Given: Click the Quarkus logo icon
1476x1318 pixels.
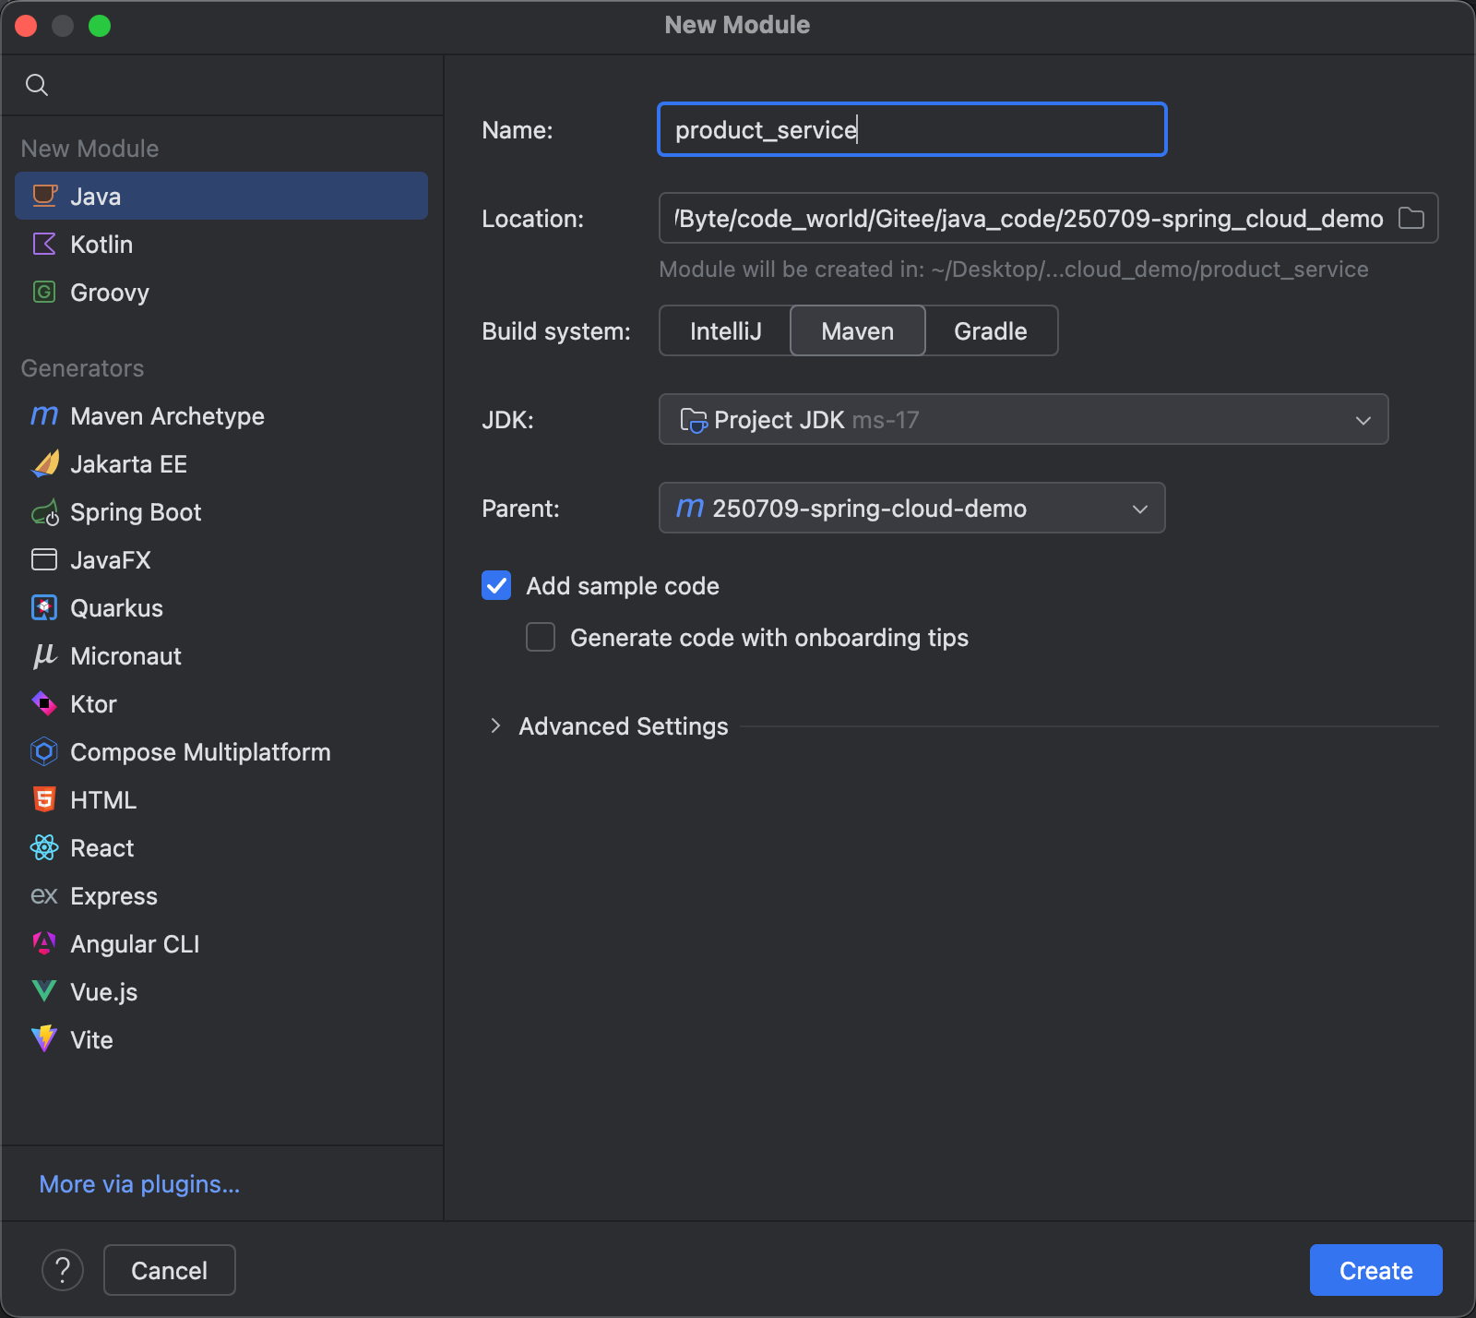Looking at the screenshot, I should (44, 607).
